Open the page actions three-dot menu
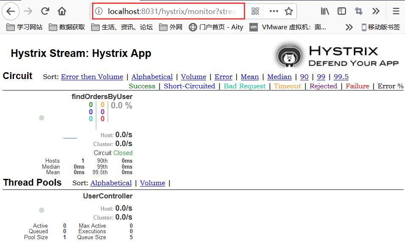 (x=274, y=11)
